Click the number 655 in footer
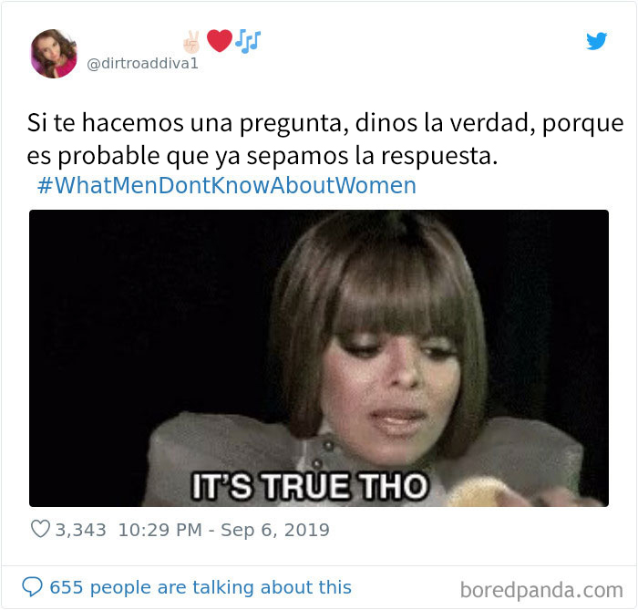This screenshot has height=610, width=638. 67,587
